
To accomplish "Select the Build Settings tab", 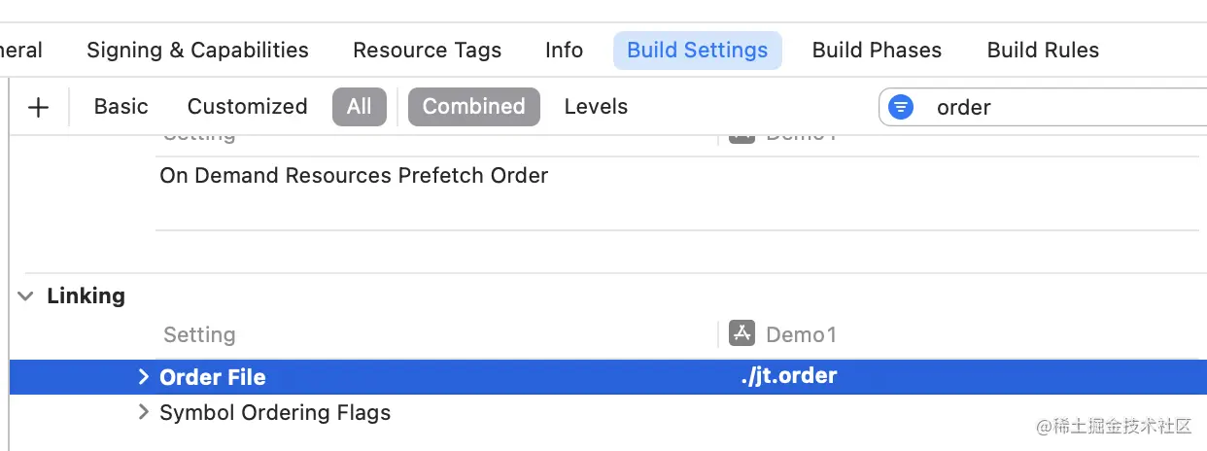I will pos(698,51).
